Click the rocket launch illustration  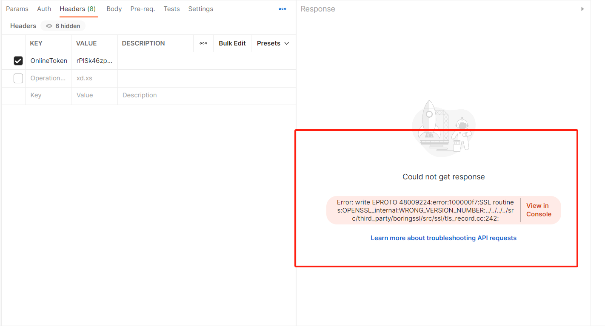[444, 128]
